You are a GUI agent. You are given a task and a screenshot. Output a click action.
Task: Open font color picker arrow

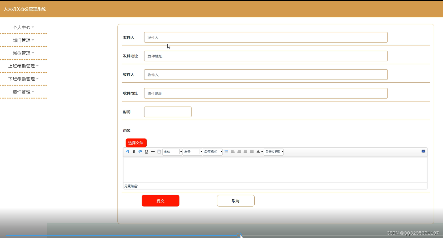click(x=262, y=152)
